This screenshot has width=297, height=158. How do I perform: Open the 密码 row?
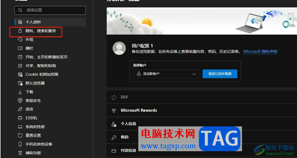click(x=202, y=137)
